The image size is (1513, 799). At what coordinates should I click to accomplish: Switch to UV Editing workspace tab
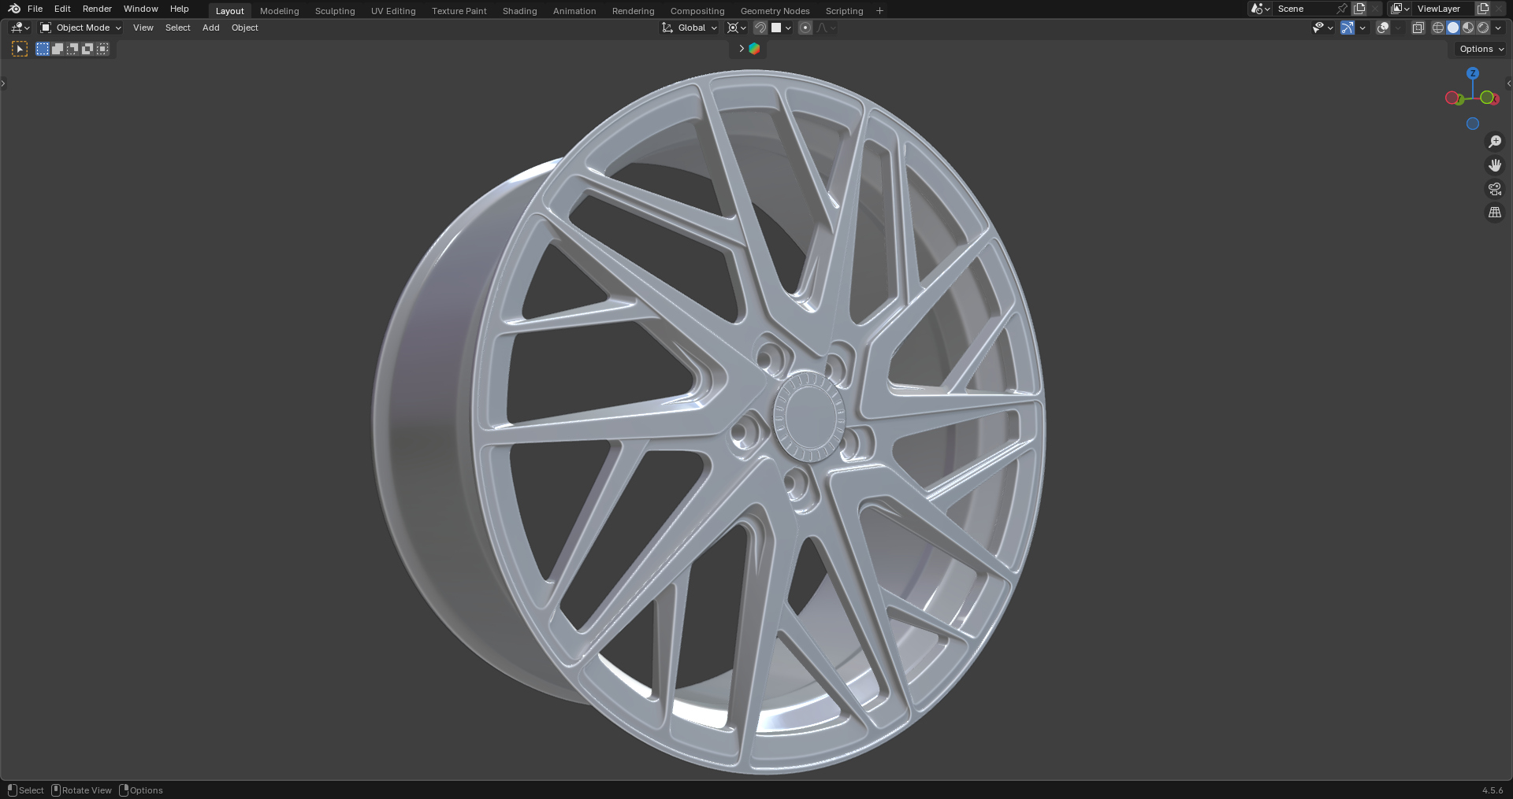point(393,11)
